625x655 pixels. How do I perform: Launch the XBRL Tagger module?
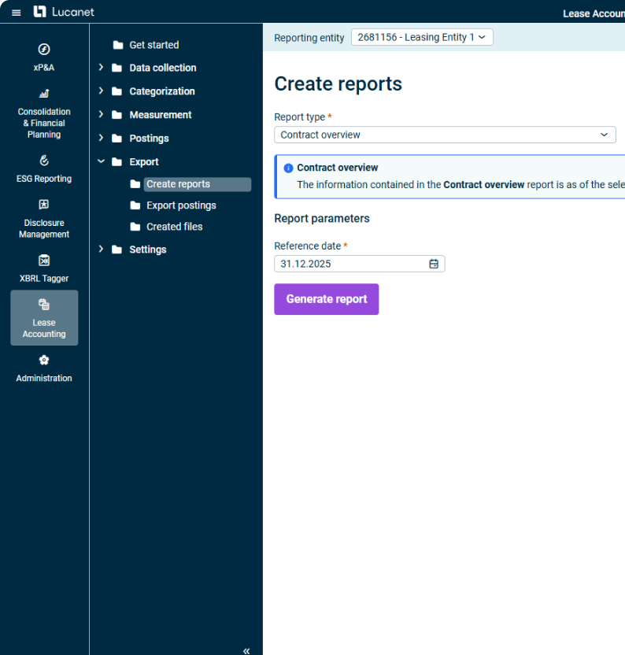click(x=44, y=268)
